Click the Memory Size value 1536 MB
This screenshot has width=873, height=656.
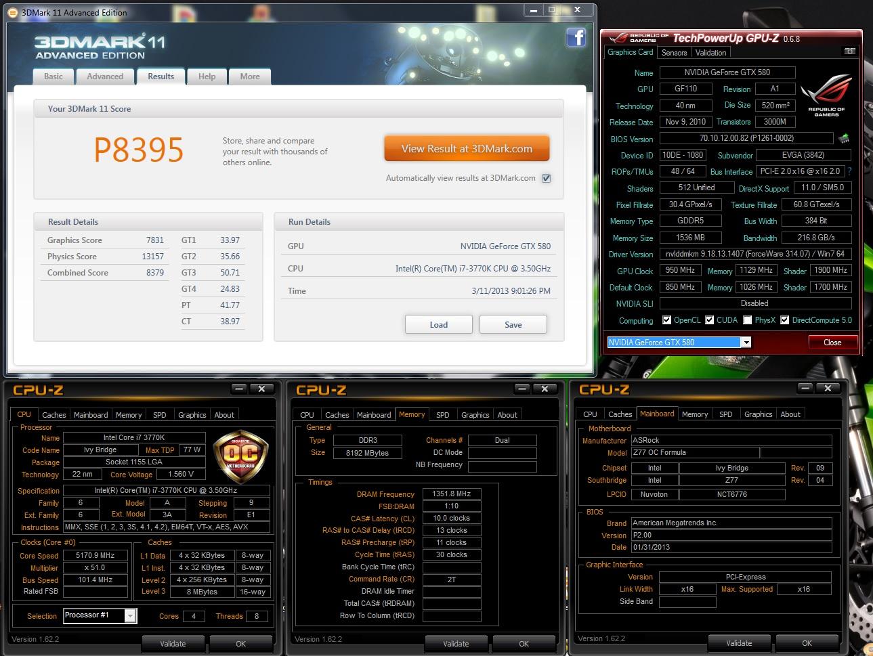pos(690,238)
